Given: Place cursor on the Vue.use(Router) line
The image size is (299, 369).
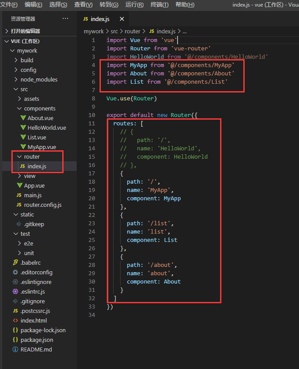Looking at the screenshot, I should pyautogui.click(x=132, y=98).
